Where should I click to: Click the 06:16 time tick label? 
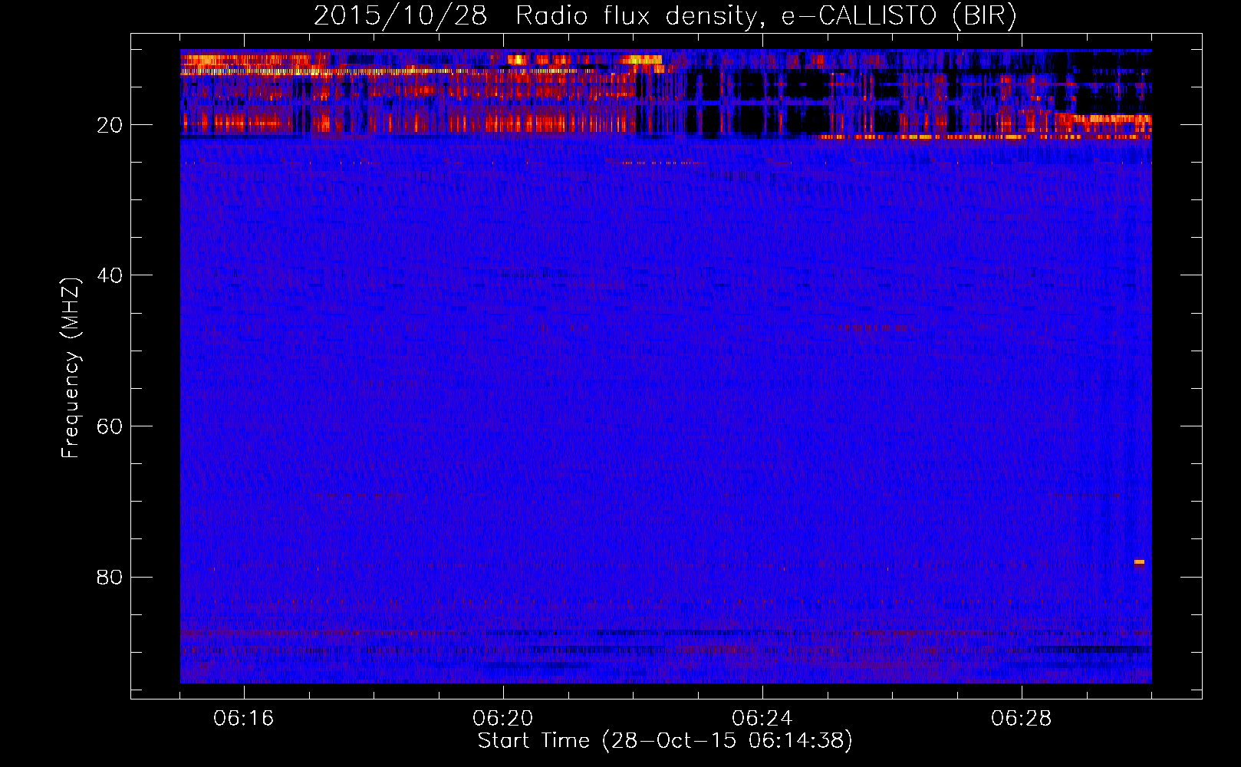tap(243, 719)
